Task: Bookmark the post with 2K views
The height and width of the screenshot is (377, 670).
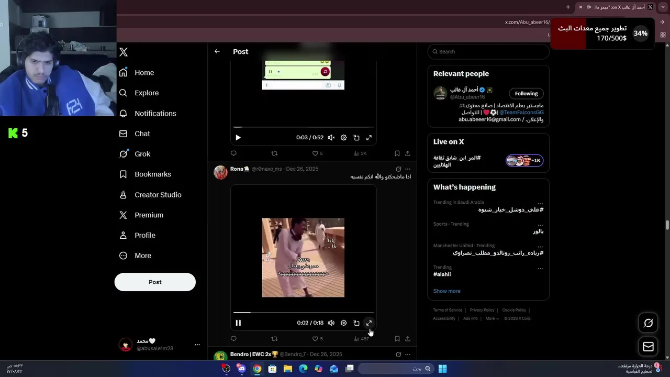Action: click(x=397, y=153)
